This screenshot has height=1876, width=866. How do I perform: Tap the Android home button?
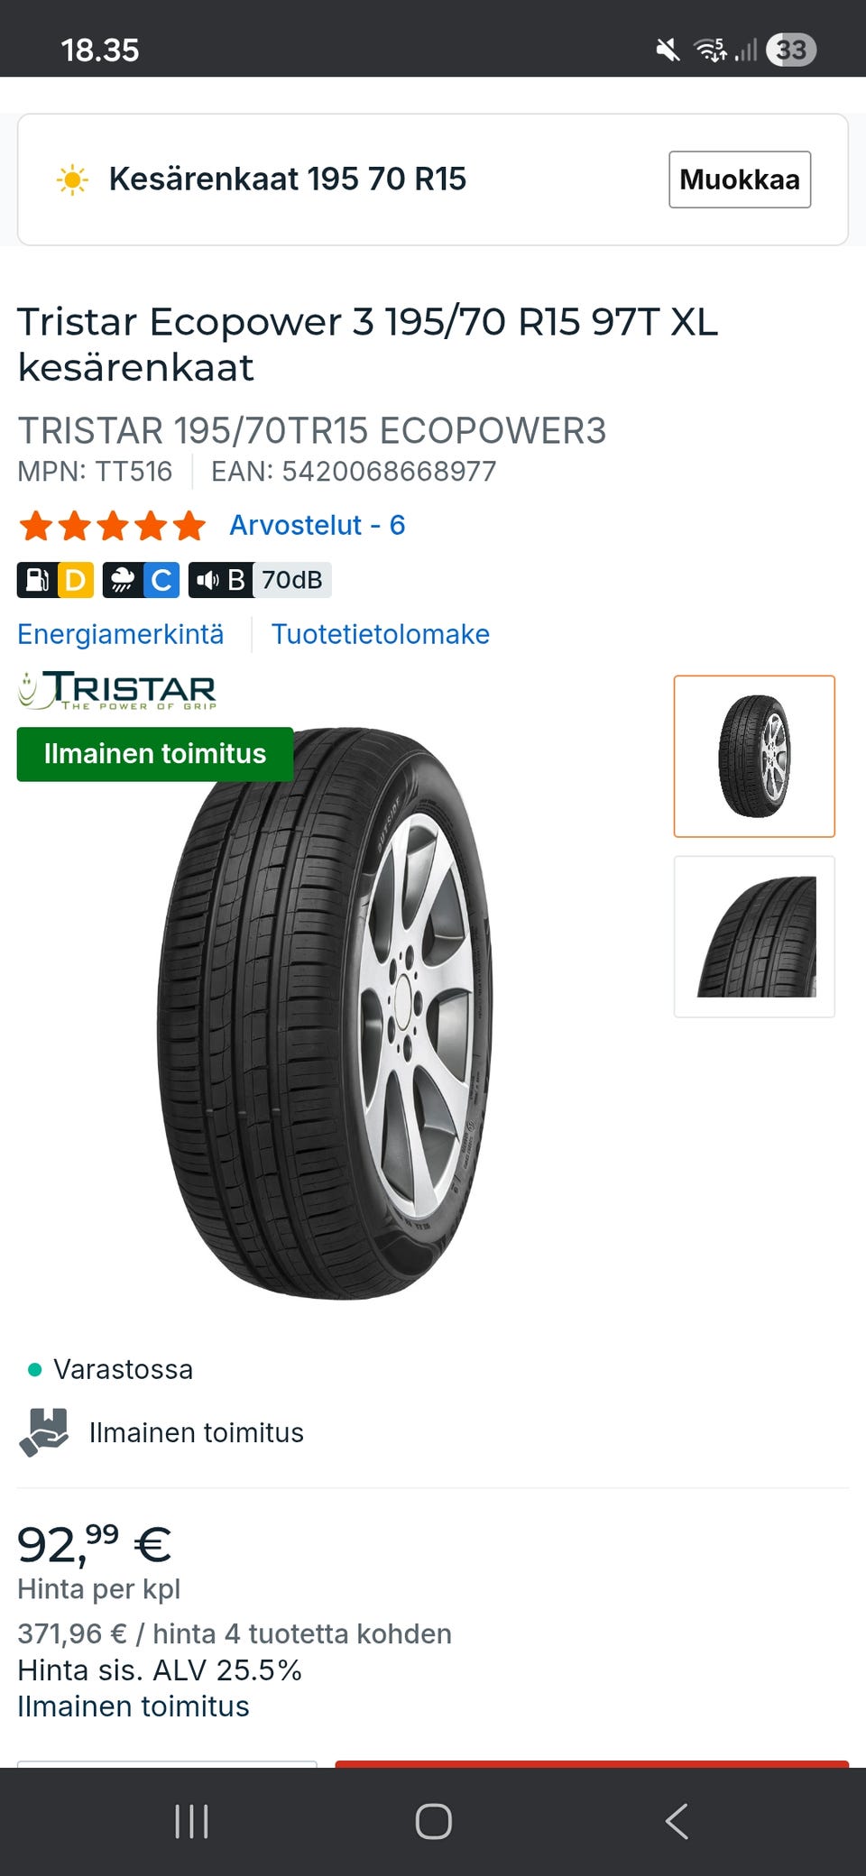pyautogui.click(x=433, y=1821)
